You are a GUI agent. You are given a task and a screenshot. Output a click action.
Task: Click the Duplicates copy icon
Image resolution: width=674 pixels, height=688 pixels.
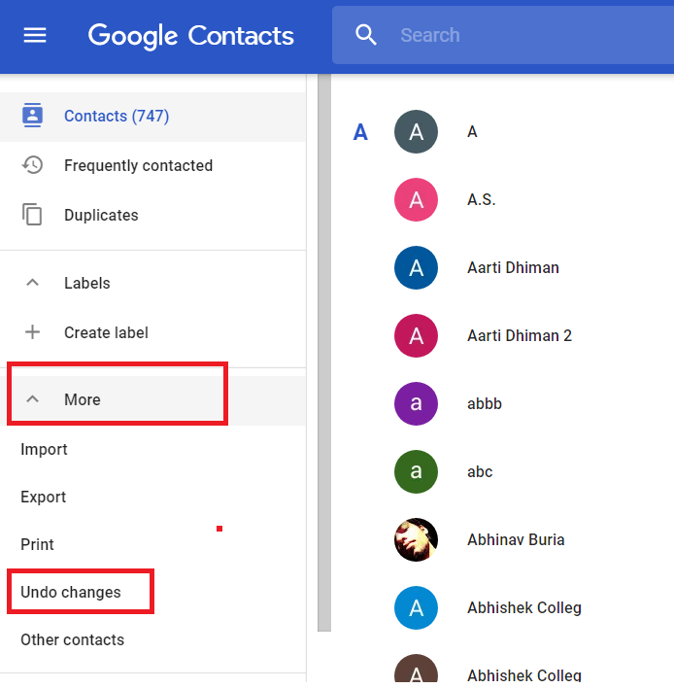(x=32, y=215)
